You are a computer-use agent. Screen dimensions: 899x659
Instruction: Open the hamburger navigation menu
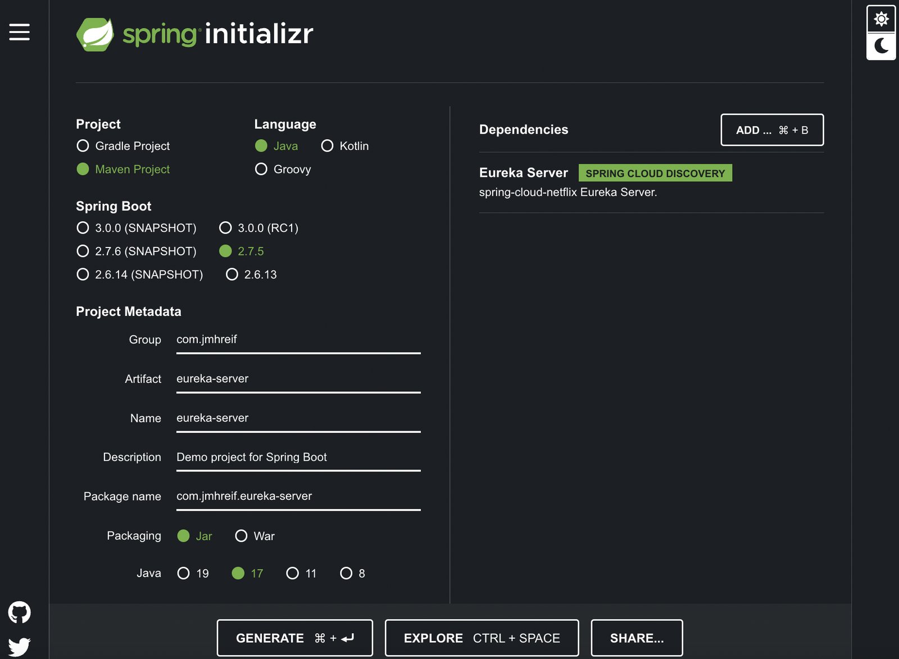tap(19, 32)
